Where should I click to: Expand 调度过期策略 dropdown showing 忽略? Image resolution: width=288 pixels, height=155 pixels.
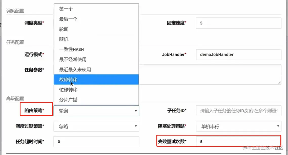96,126
